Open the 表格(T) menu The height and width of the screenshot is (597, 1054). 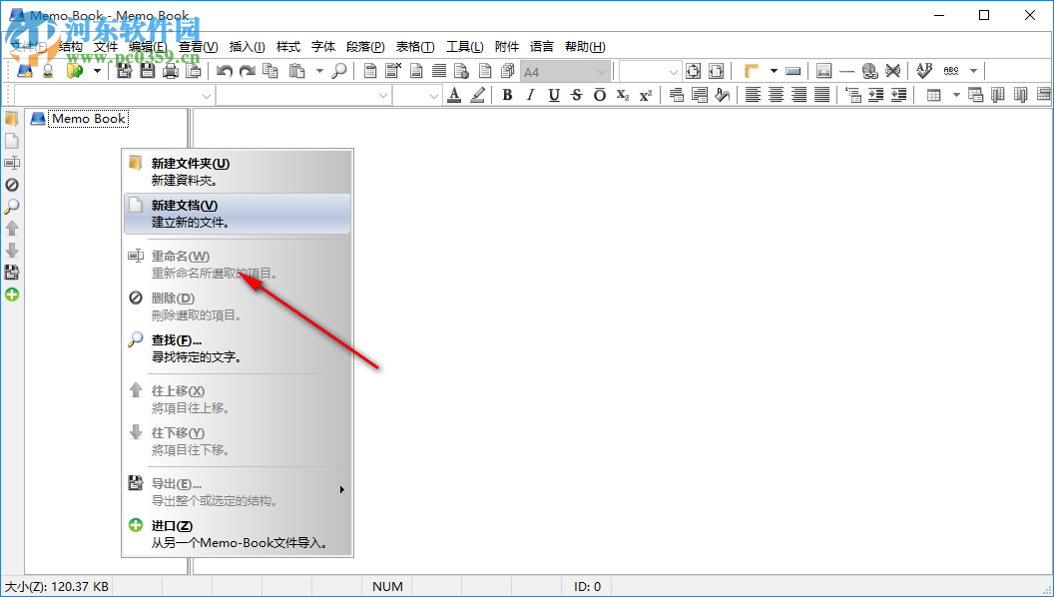coord(415,46)
